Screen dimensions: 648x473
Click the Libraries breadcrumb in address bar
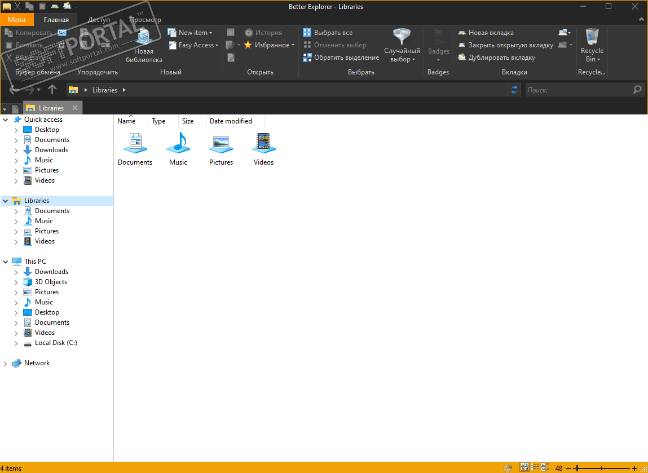click(104, 90)
